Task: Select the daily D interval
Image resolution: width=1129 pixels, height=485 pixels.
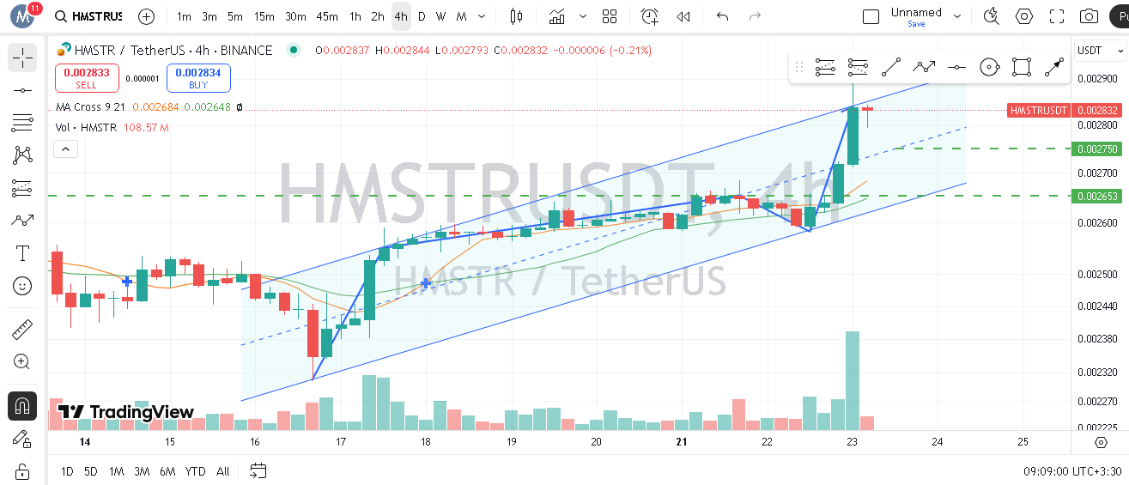Action: [x=422, y=16]
